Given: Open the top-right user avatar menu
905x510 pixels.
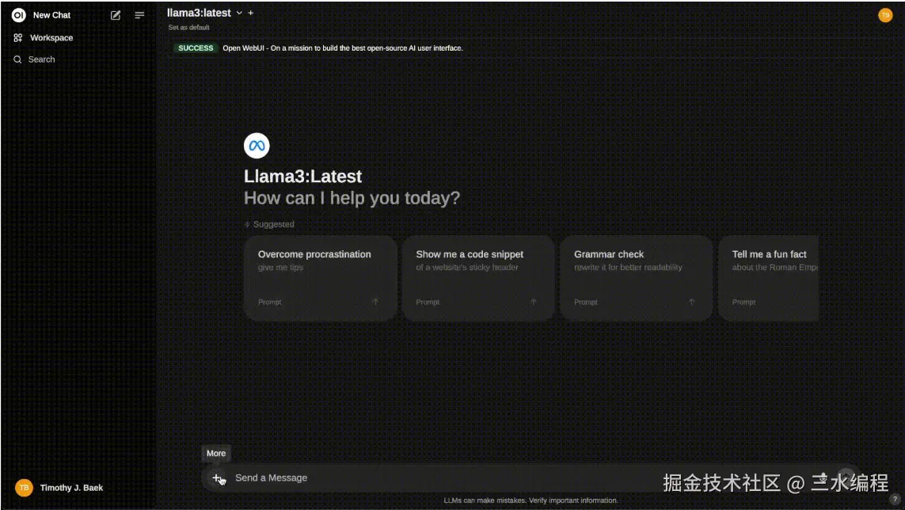Looking at the screenshot, I should click(885, 15).
